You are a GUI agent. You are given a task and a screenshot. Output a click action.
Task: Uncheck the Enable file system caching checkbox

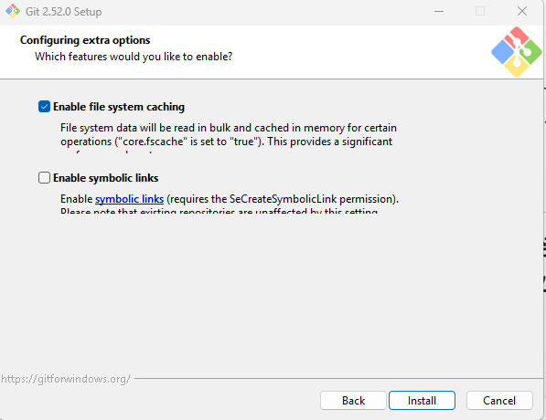(x=44, y=107)
